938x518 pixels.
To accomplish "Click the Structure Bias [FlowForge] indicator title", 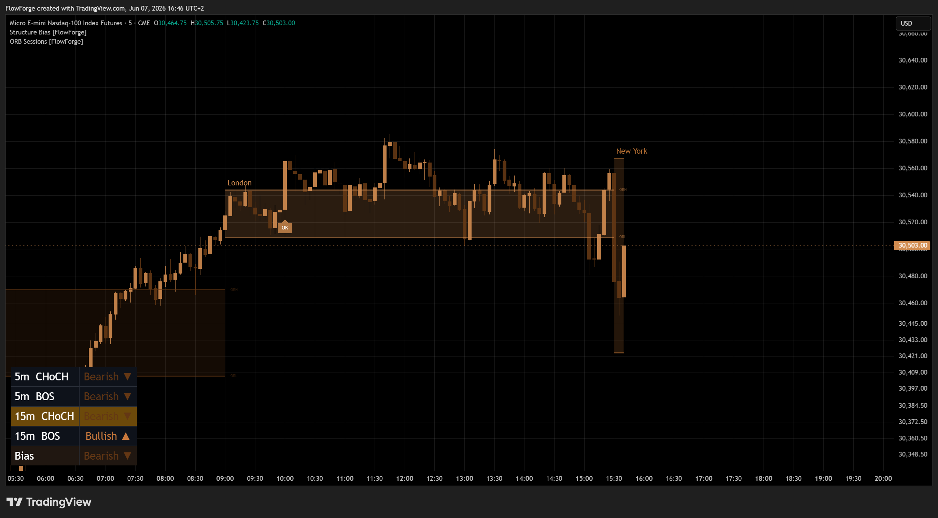I will tap(48, 32).
